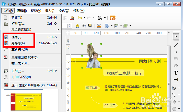The height and width of the screenshot is (112, 183).
Task: Click the paint bucket fill icon
Action: tap(84, 25)
